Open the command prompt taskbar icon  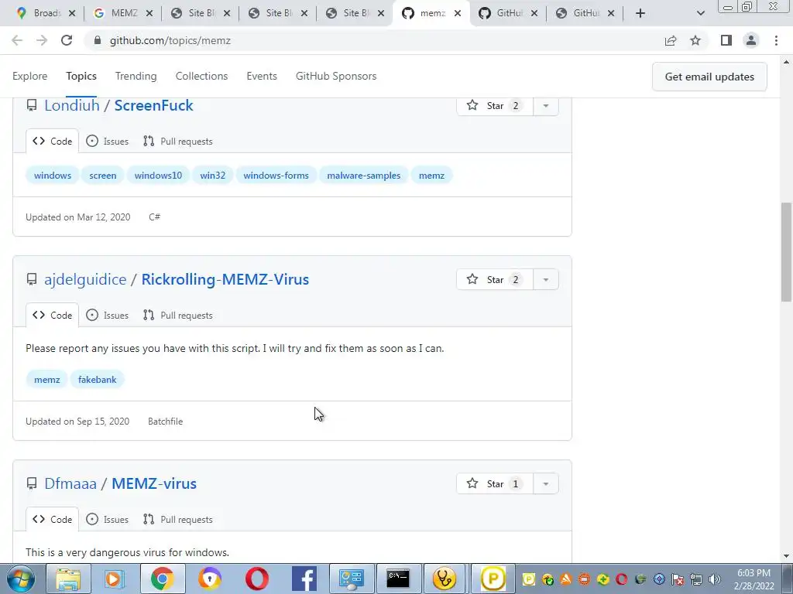(x=398, y=579)
